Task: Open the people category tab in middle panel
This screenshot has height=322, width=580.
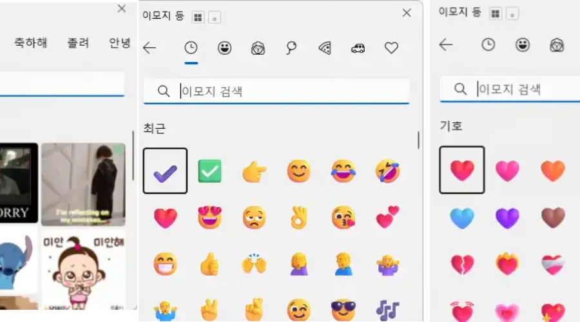Action: (258, 48)
